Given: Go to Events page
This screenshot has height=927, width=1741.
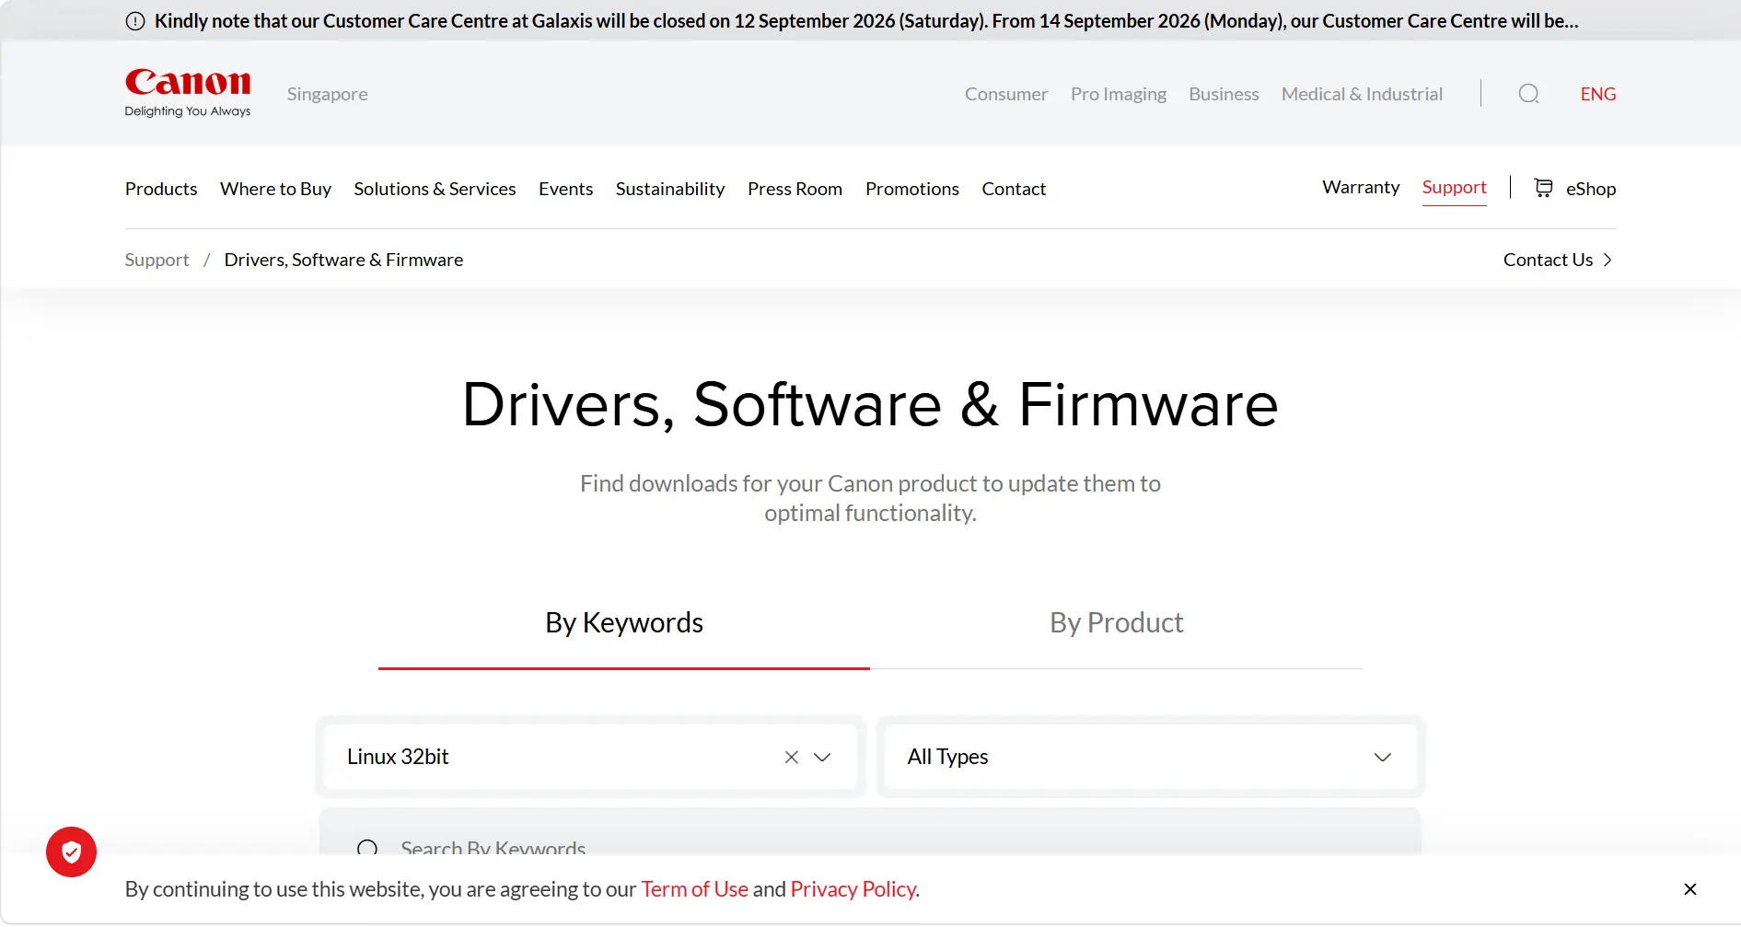Looking at the screenshot, I should pos(565,189).
